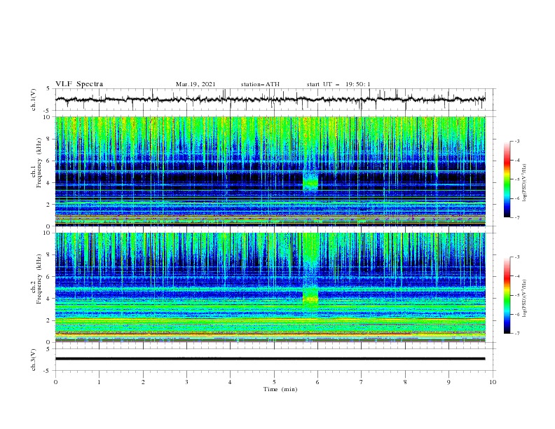Click the ch.1 spectrogram burst near 4 kHz
The width and height of the screenshot is (555, 429).
pos(310,182)
